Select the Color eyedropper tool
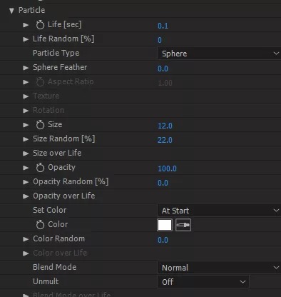 pos(183,225)
